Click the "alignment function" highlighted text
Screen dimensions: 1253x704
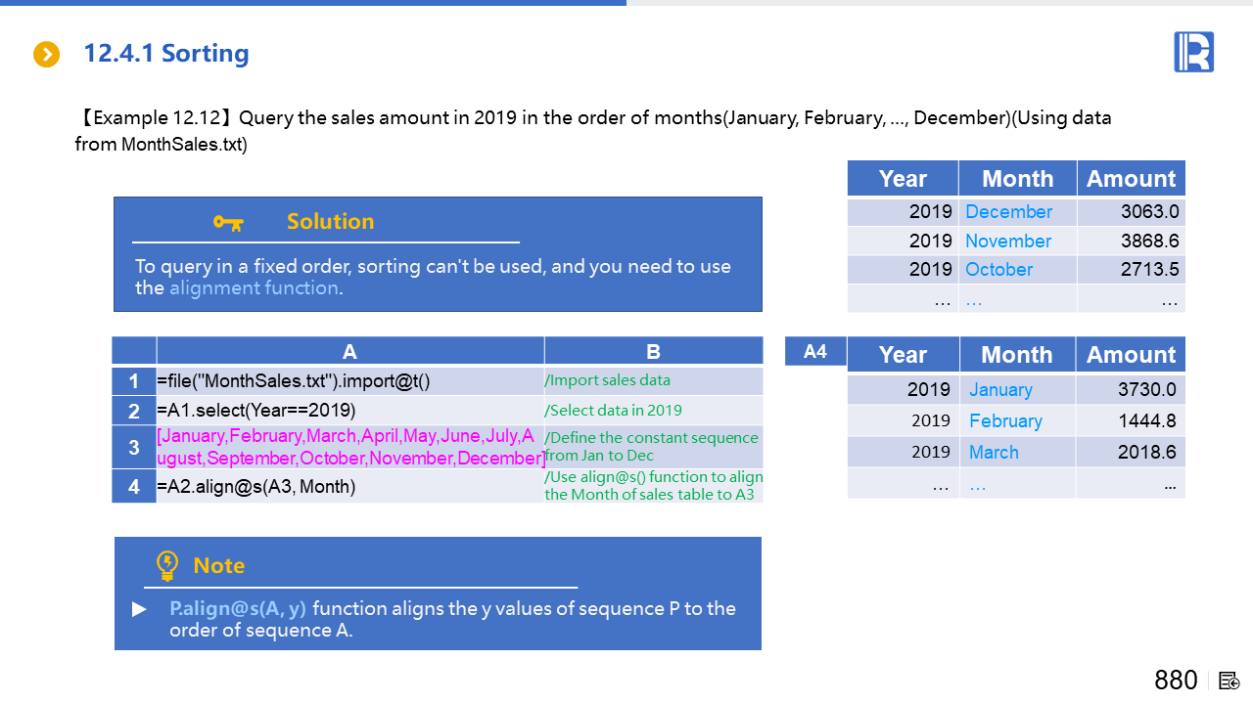click(254, 288)
